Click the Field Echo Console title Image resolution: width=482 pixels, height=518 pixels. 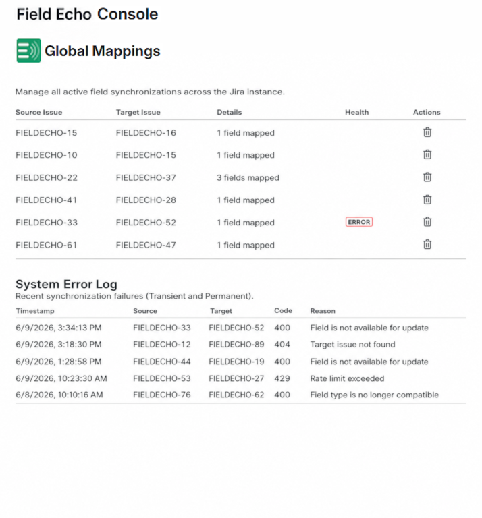87,14
